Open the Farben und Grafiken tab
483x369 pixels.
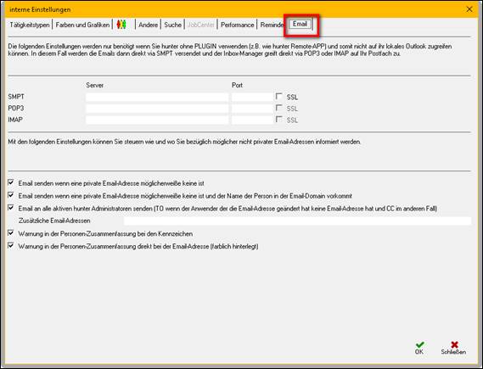pyautogui.click(x=82, y=25)
